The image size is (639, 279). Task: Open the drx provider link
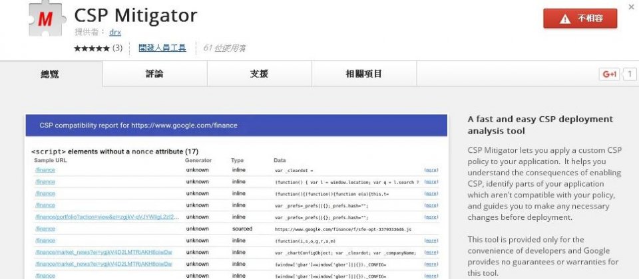click(115, 32)
